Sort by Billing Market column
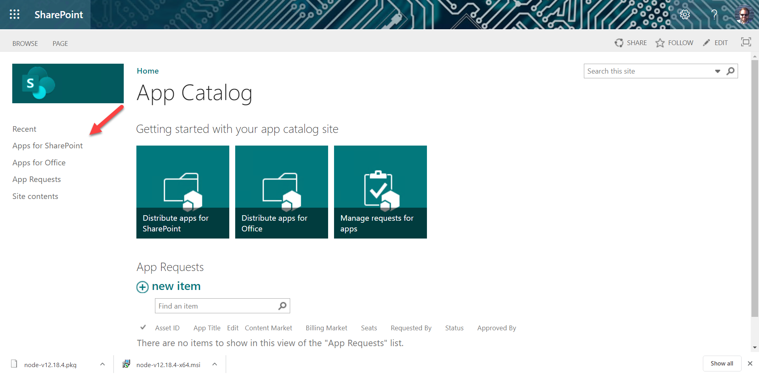This screenshot has height=375, width=759. [326, 328]
